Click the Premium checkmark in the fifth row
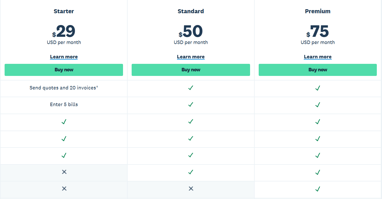Screen dimensions: 382x199 318,155
